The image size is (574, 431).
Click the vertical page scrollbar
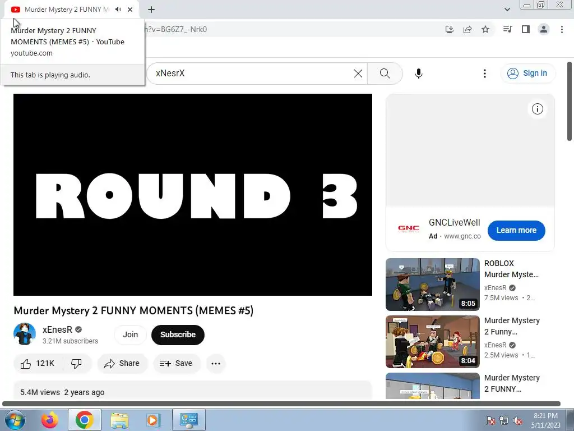pos(570,101)
